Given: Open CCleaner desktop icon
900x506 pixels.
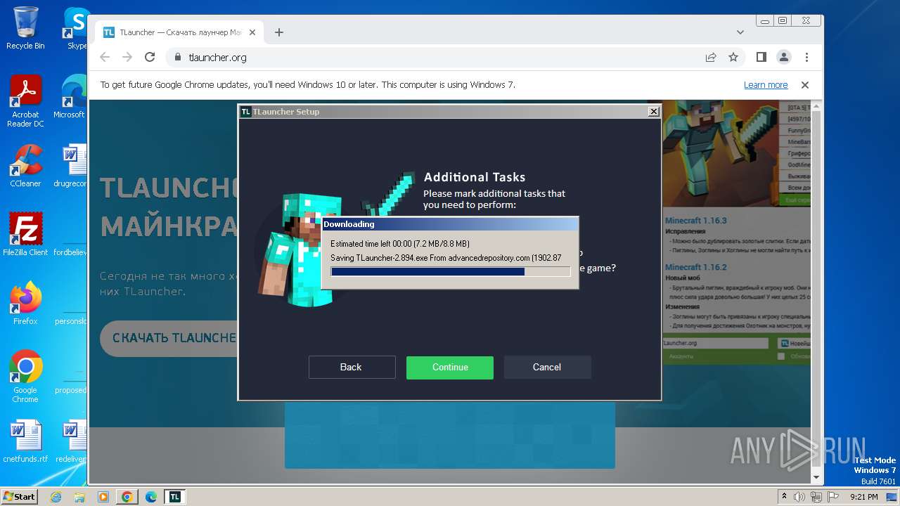Looking at the screenshot, I should [x=25, y=165].
